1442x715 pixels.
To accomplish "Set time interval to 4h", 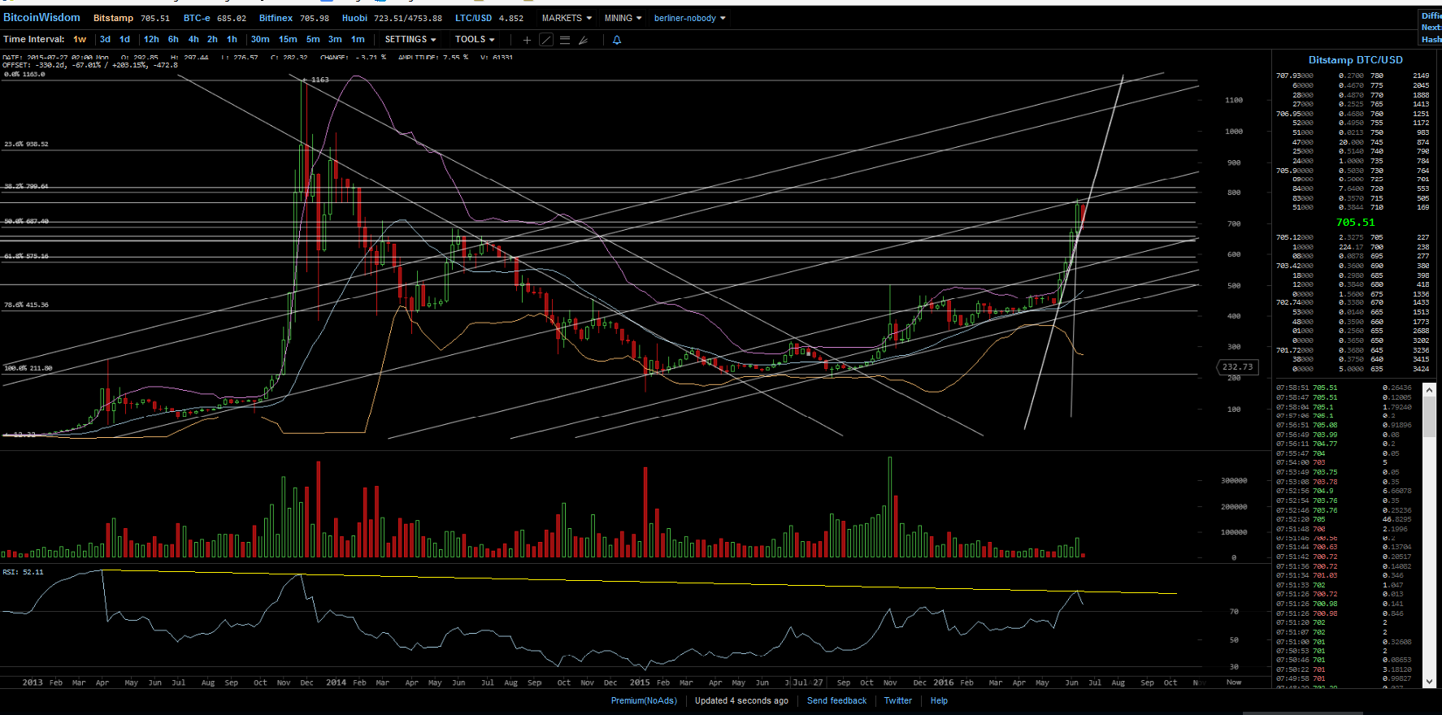I will (x=193, y=39).
